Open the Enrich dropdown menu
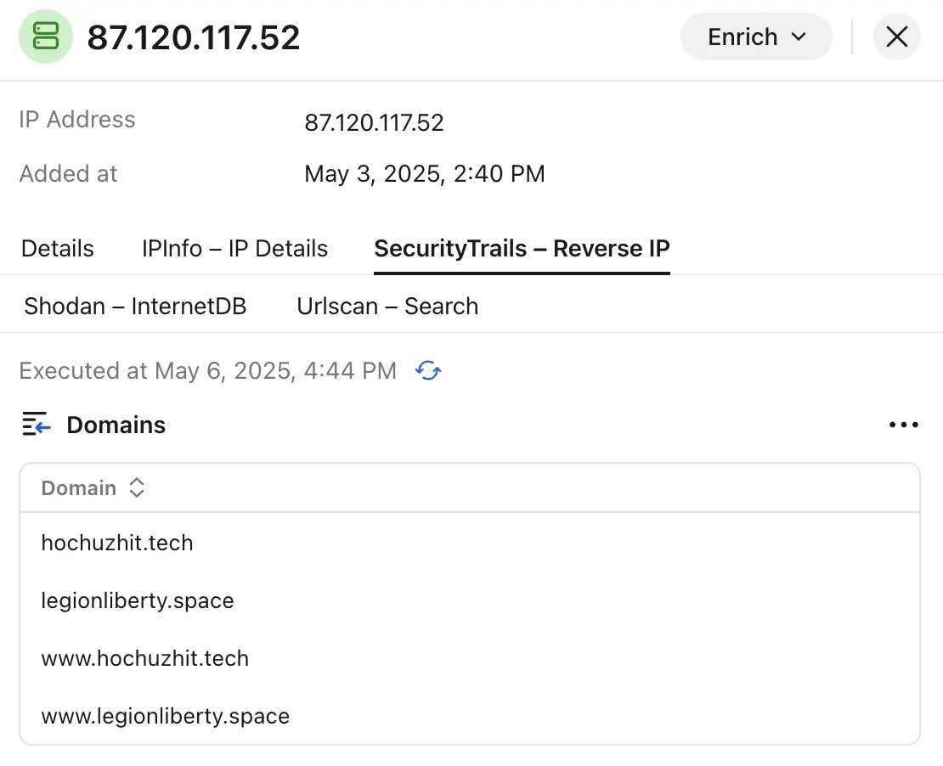This screenshot has height=766, width=943. (754, 37)
